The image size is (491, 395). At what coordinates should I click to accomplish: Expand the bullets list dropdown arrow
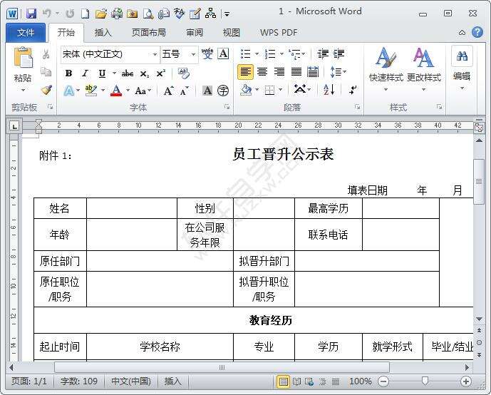point(257,54)
